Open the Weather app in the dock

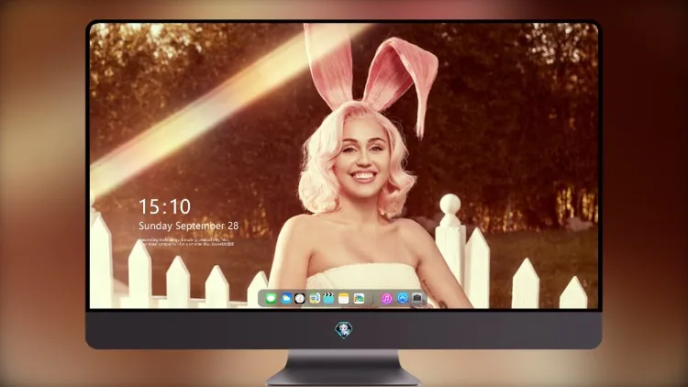coord(286,298)
